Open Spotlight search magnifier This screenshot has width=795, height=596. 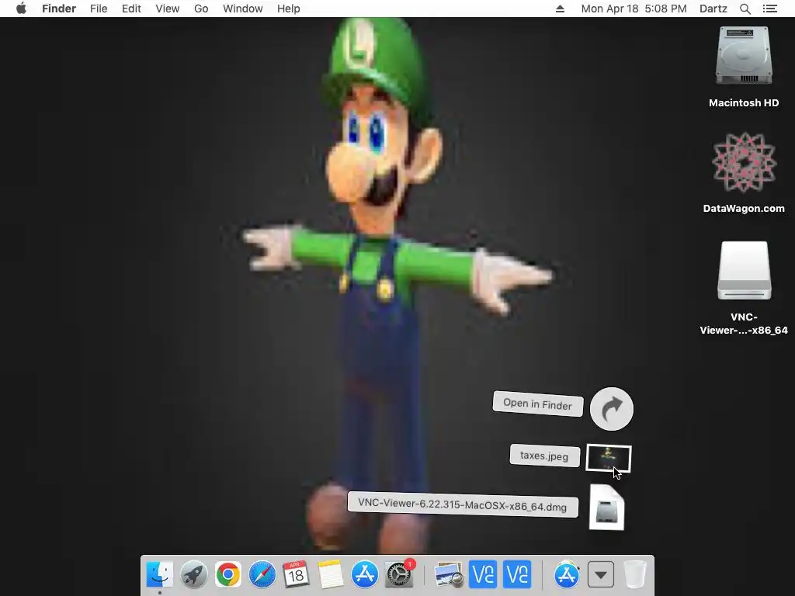[x=745, y=9]
